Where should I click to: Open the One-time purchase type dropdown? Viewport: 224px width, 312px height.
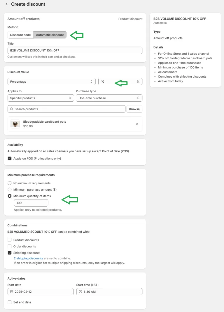click(109, 98)
